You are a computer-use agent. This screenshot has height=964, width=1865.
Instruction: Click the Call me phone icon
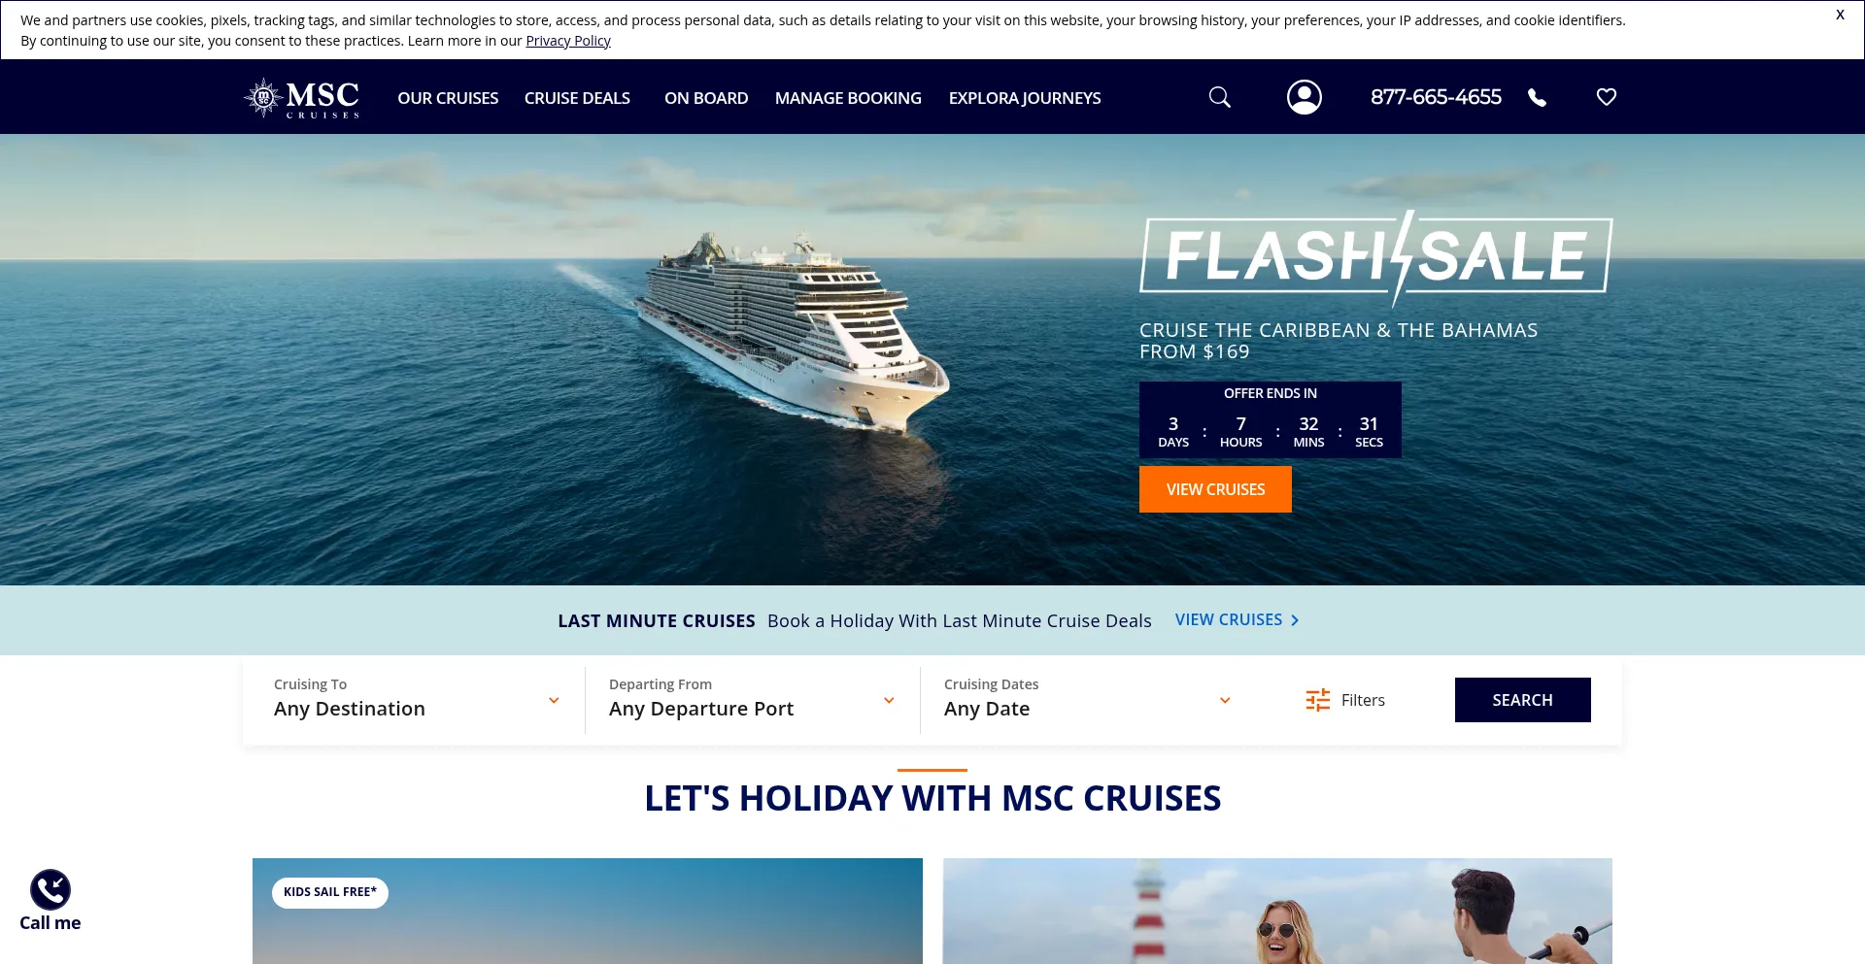51,889
